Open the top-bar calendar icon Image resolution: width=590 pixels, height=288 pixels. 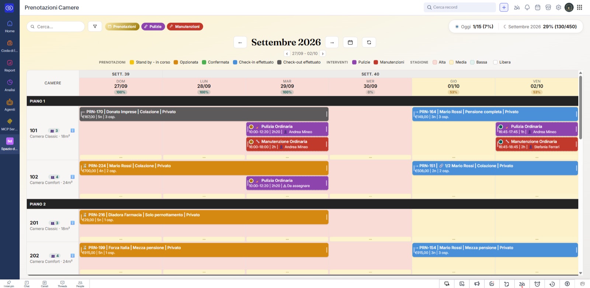(538, 7)
